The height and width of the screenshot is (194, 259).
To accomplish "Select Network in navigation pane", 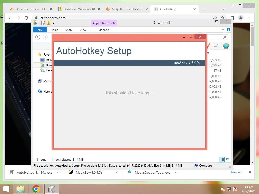I will 45,91.
